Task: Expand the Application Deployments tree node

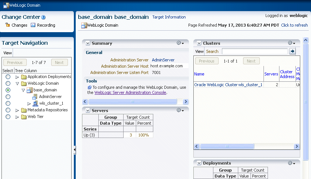Action: click(x=17, y=77)
